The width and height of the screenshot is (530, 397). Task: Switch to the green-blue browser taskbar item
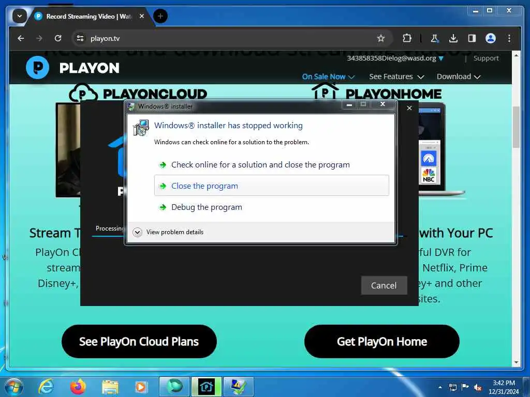coord(174,387)
